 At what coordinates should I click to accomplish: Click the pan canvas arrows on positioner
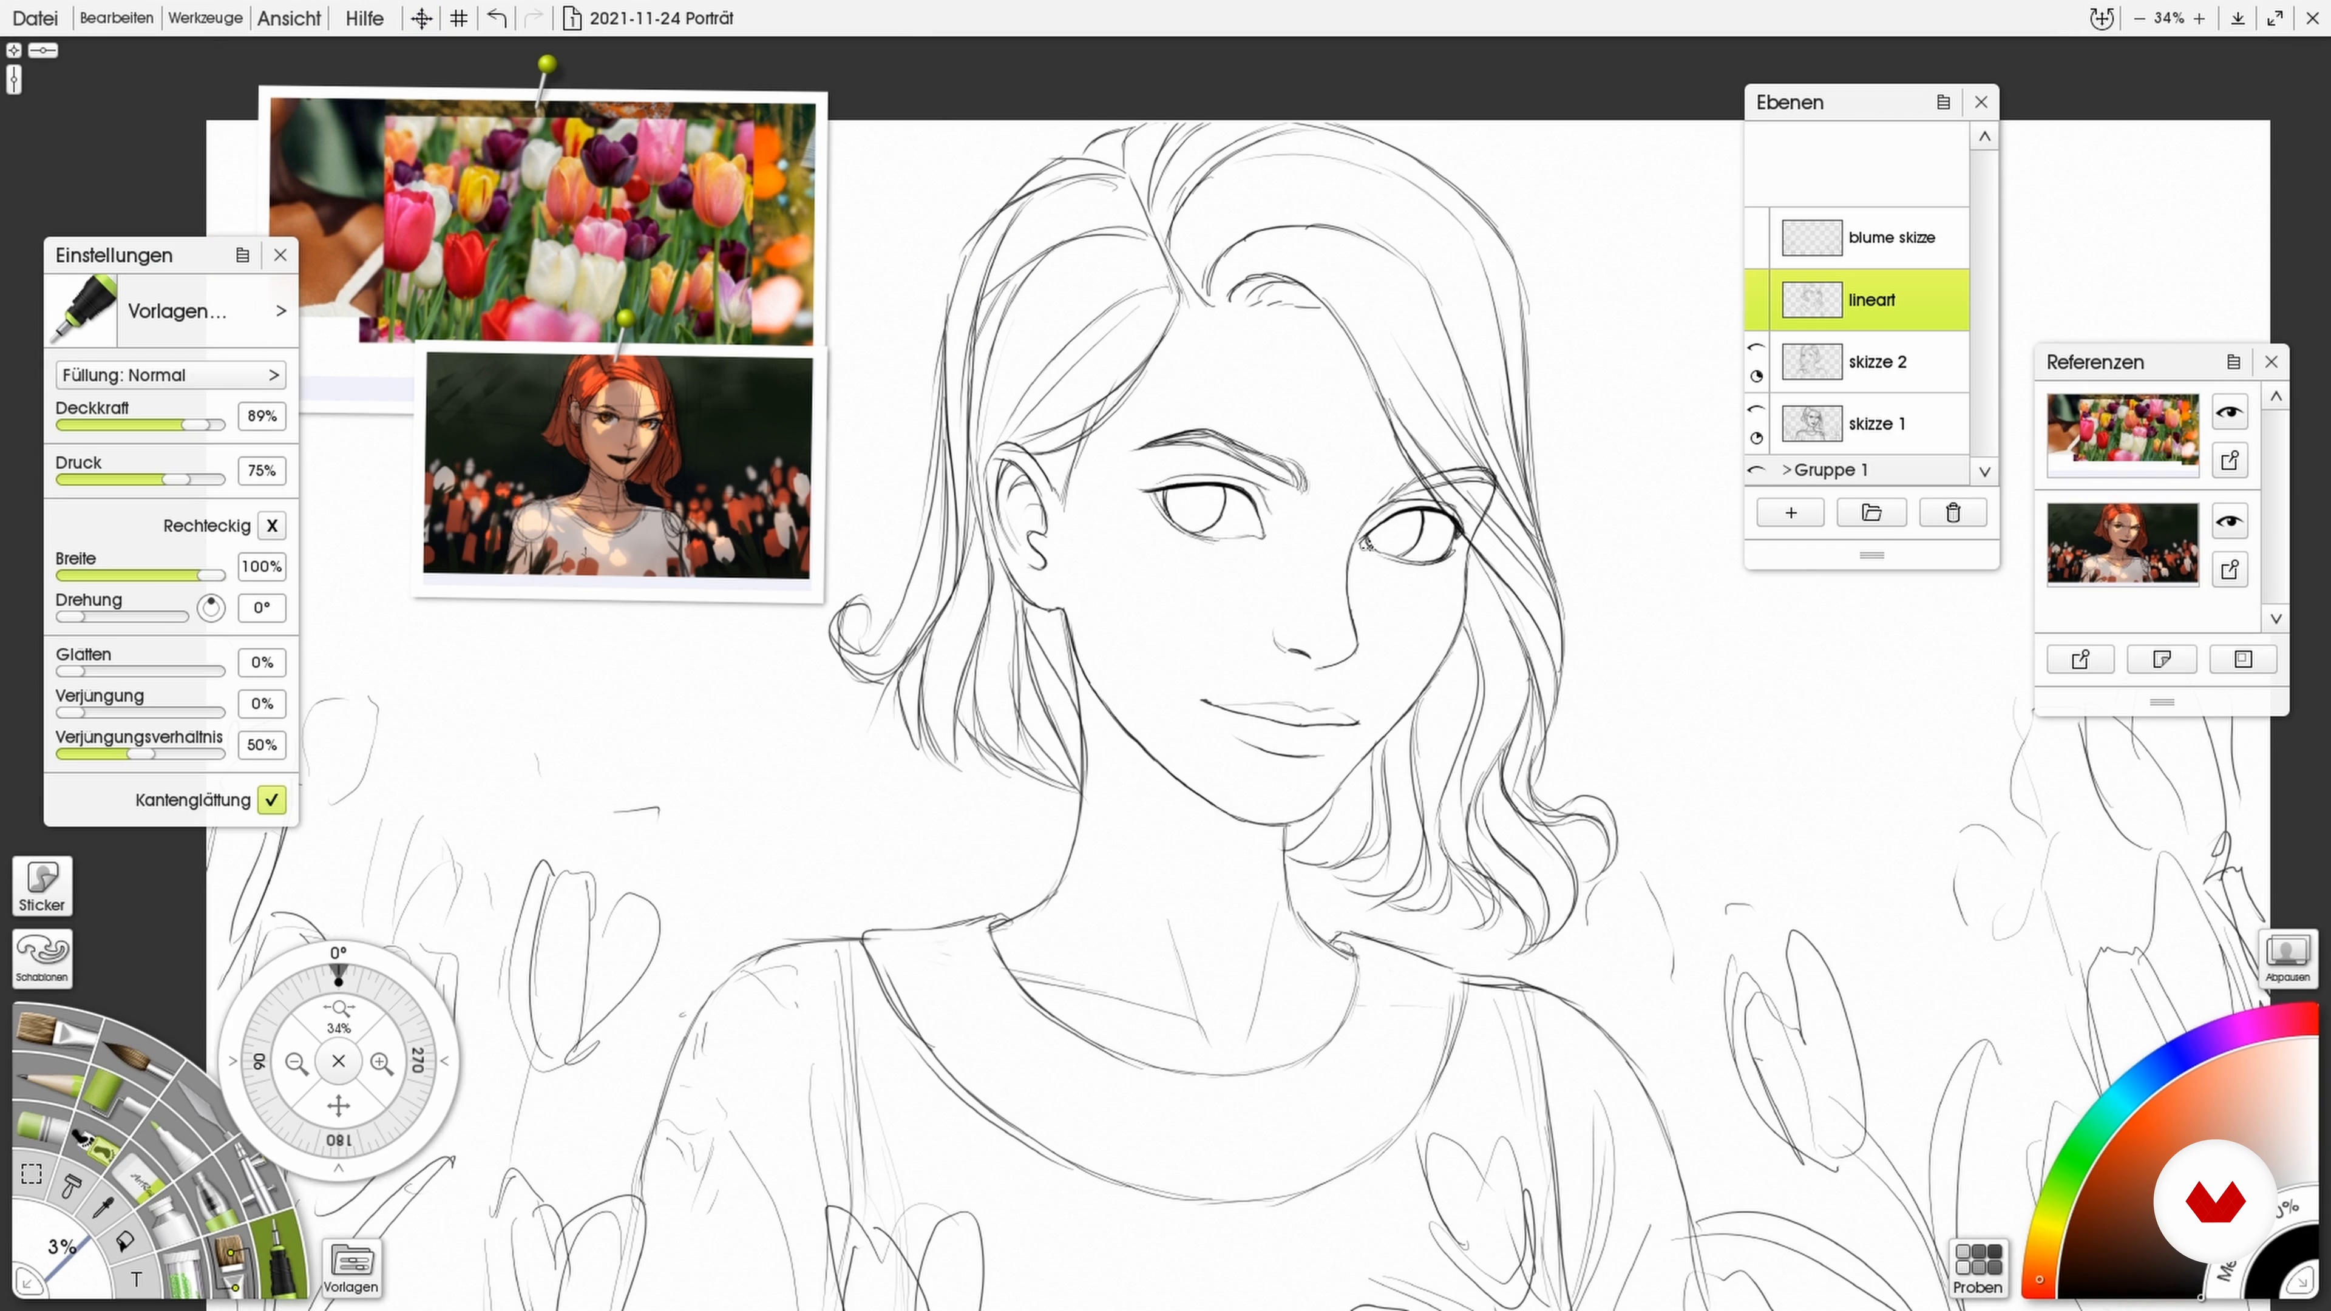(339, 1105)
